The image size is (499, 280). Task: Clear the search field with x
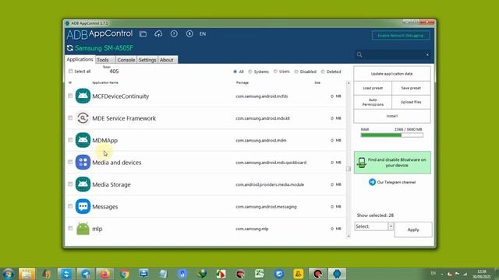(427, 54)
